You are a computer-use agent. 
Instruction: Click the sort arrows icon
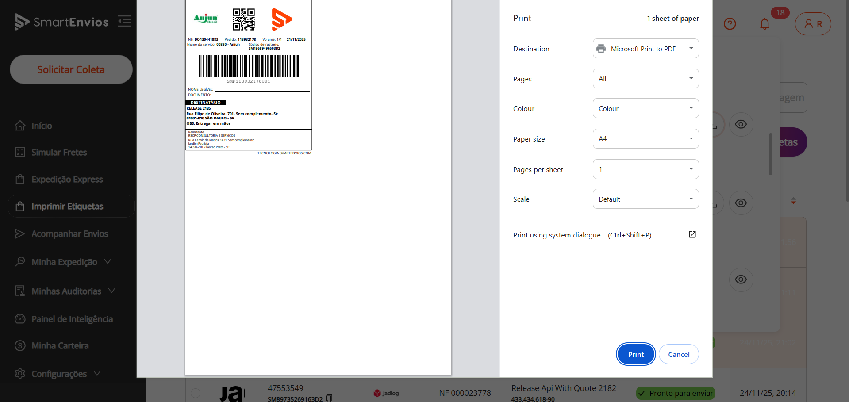point(793,201)
